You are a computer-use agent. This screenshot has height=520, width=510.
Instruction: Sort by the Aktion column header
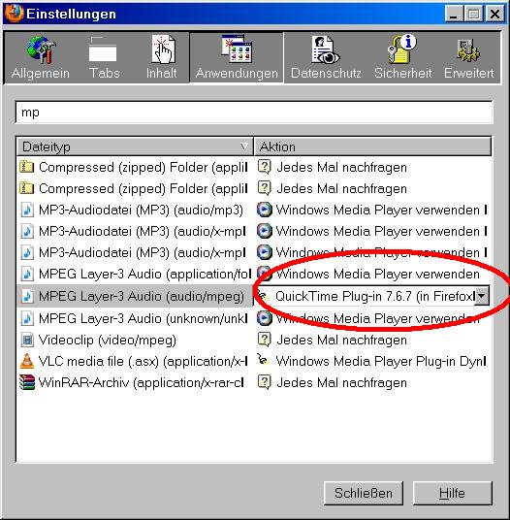[372, 146]
